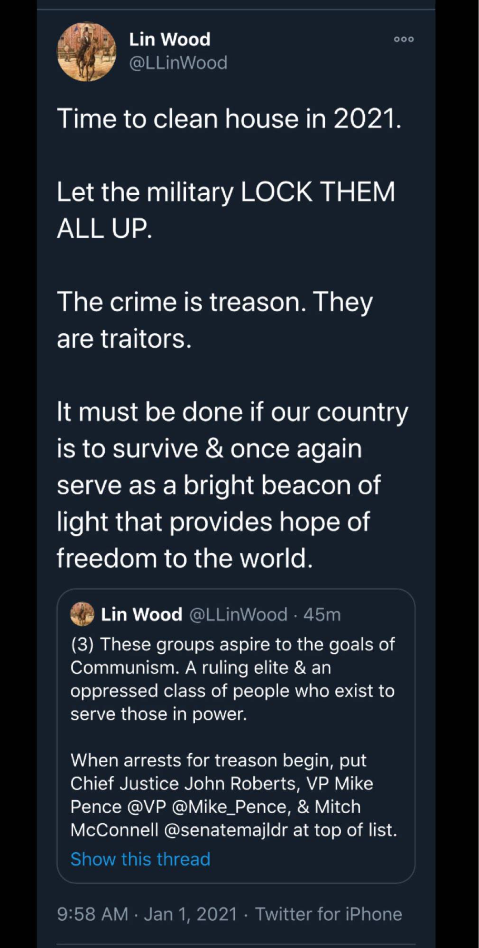Tap the @senatemajldr mention

(226, 830)
